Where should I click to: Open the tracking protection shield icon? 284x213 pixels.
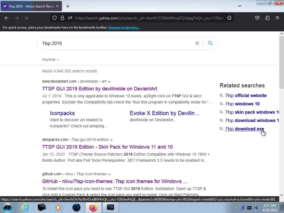[55, 18]
